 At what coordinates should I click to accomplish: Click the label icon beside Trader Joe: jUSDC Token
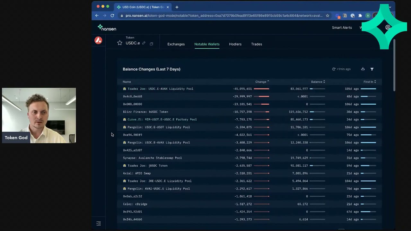125,166
